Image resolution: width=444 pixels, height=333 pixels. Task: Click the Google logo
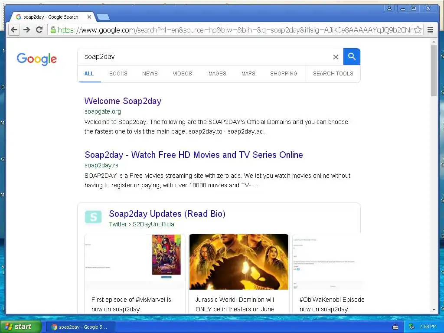(37, 59)
